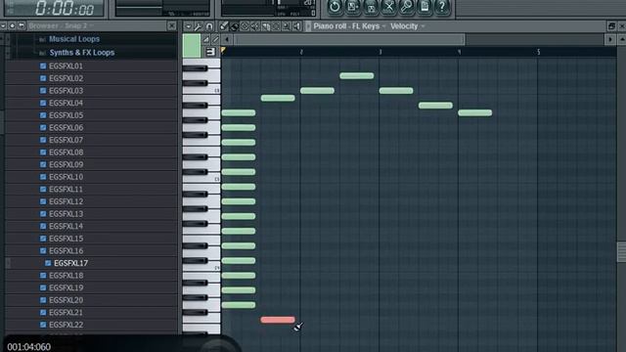Click the green note color selector square
This screenshot has width=626, height=352.
coord(192,46)
